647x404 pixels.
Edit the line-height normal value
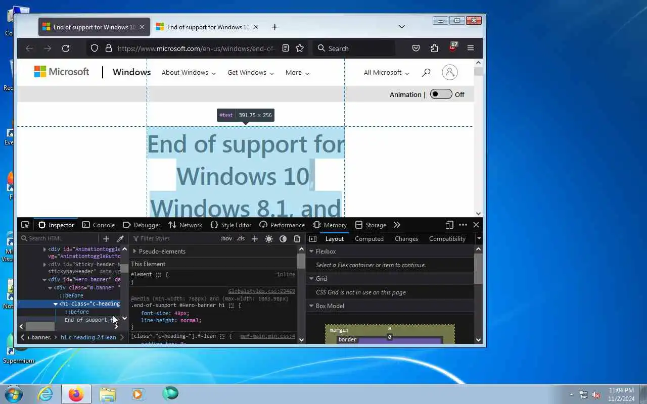coord(190,321)
